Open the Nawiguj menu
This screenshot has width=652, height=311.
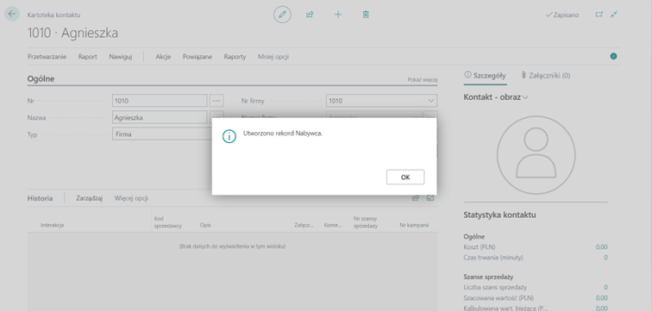[121, 57]
